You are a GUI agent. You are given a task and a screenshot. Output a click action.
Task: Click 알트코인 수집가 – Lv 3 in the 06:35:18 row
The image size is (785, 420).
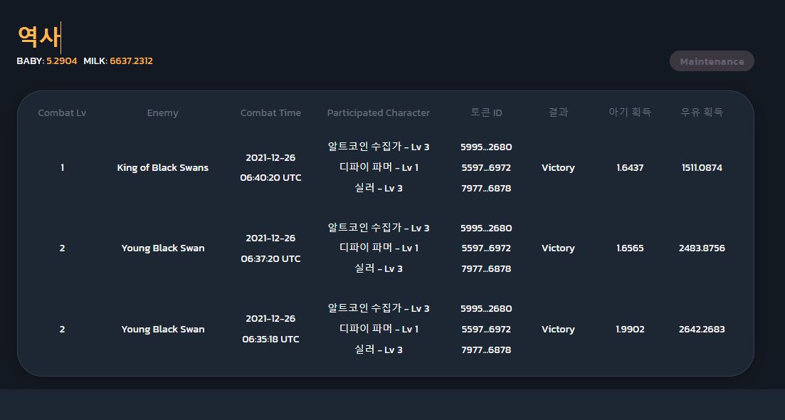pyautogui.click(x=379, y=308)
